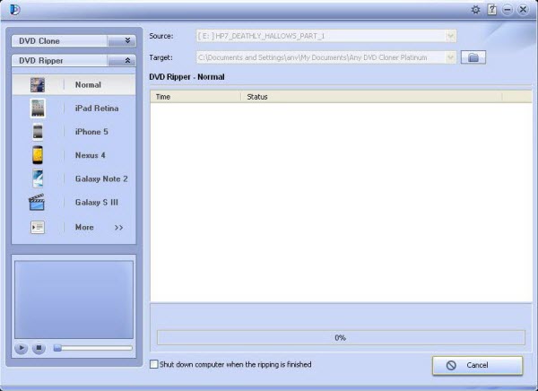Open the Source drive dropdown
Viewport: 538px width, 391px height.
coord(450,36)
